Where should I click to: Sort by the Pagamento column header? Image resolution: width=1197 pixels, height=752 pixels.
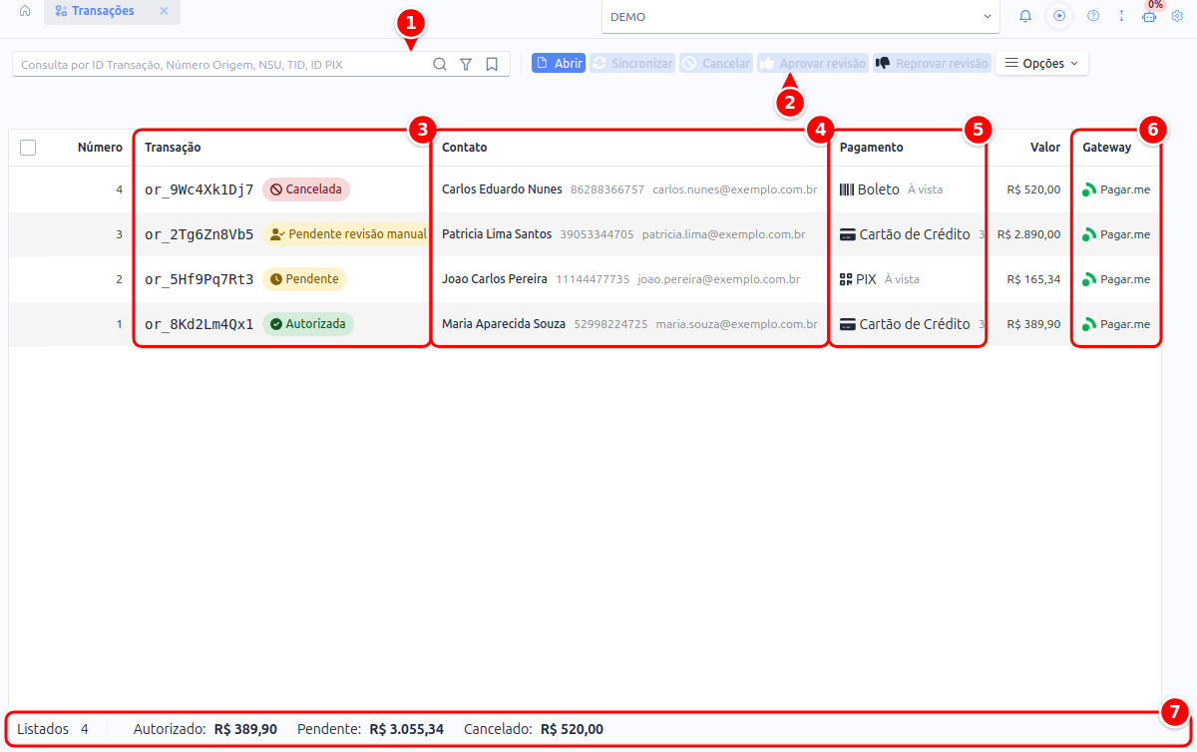pos(871,147)
